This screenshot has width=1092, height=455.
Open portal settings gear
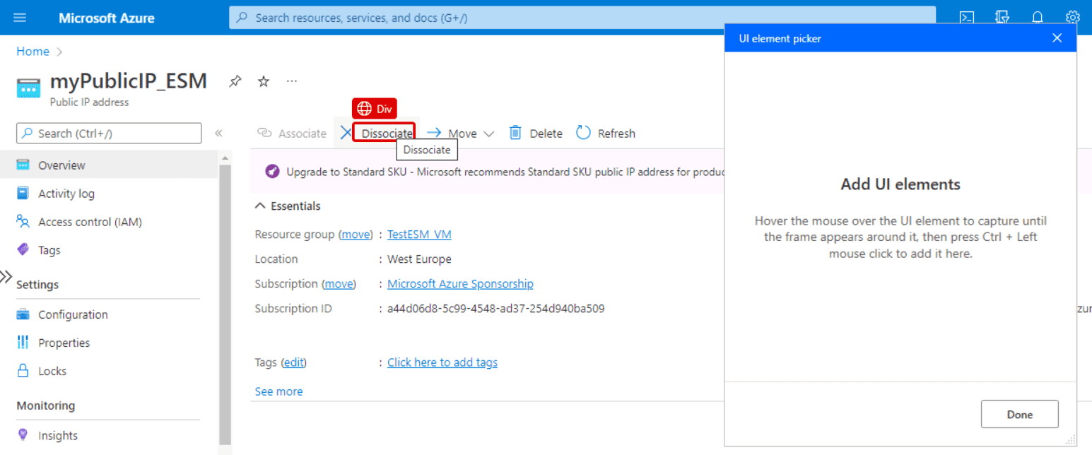(1073, 18)
